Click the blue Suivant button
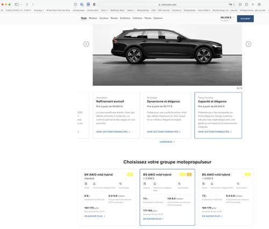This screenshot has width=269, height=229. click(245, 19)
